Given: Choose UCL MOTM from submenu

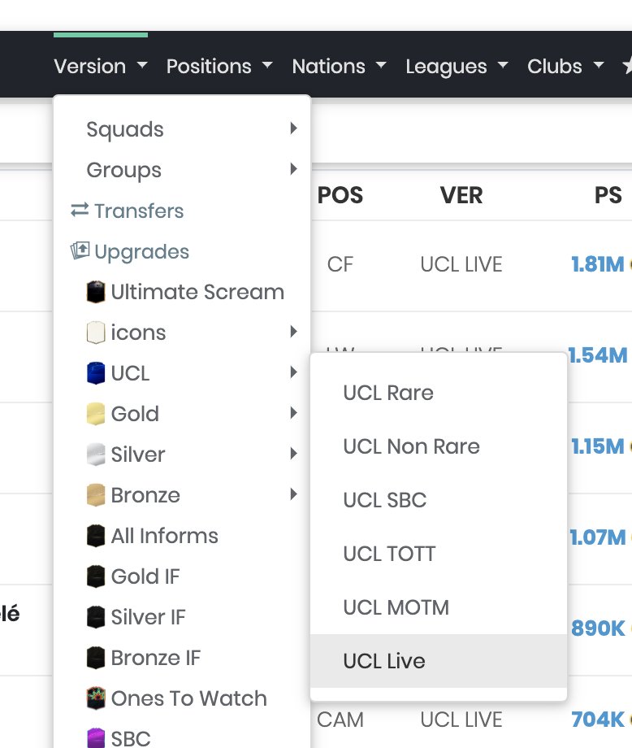Looking at the screenshot, I should 439,607.
